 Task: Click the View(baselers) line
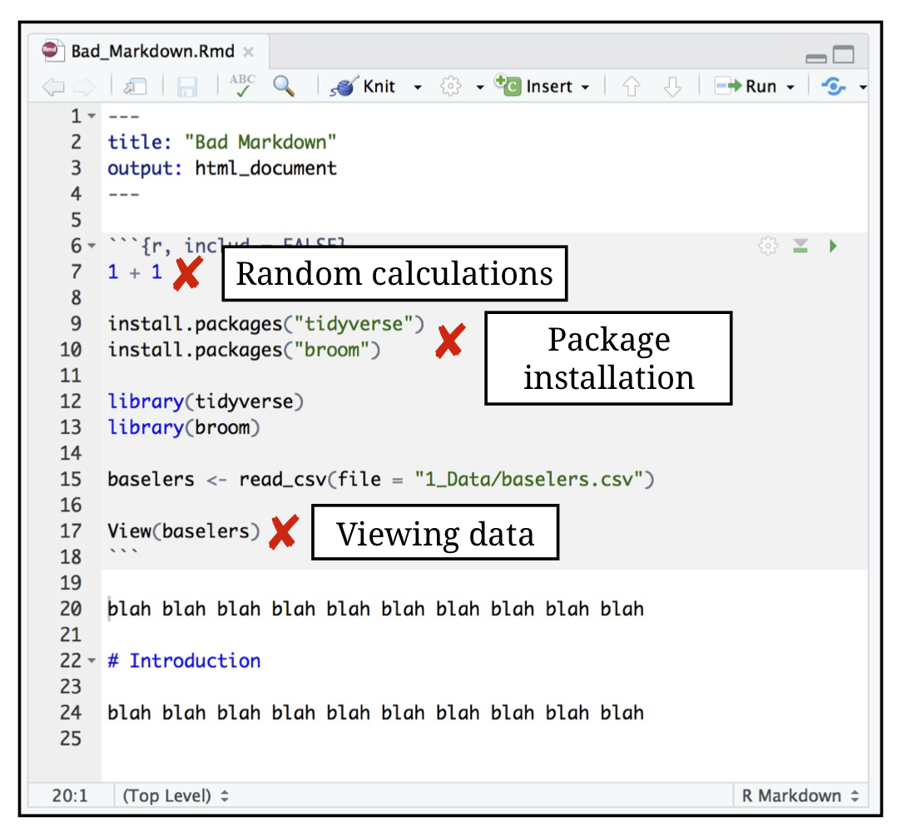pos(184,531)
